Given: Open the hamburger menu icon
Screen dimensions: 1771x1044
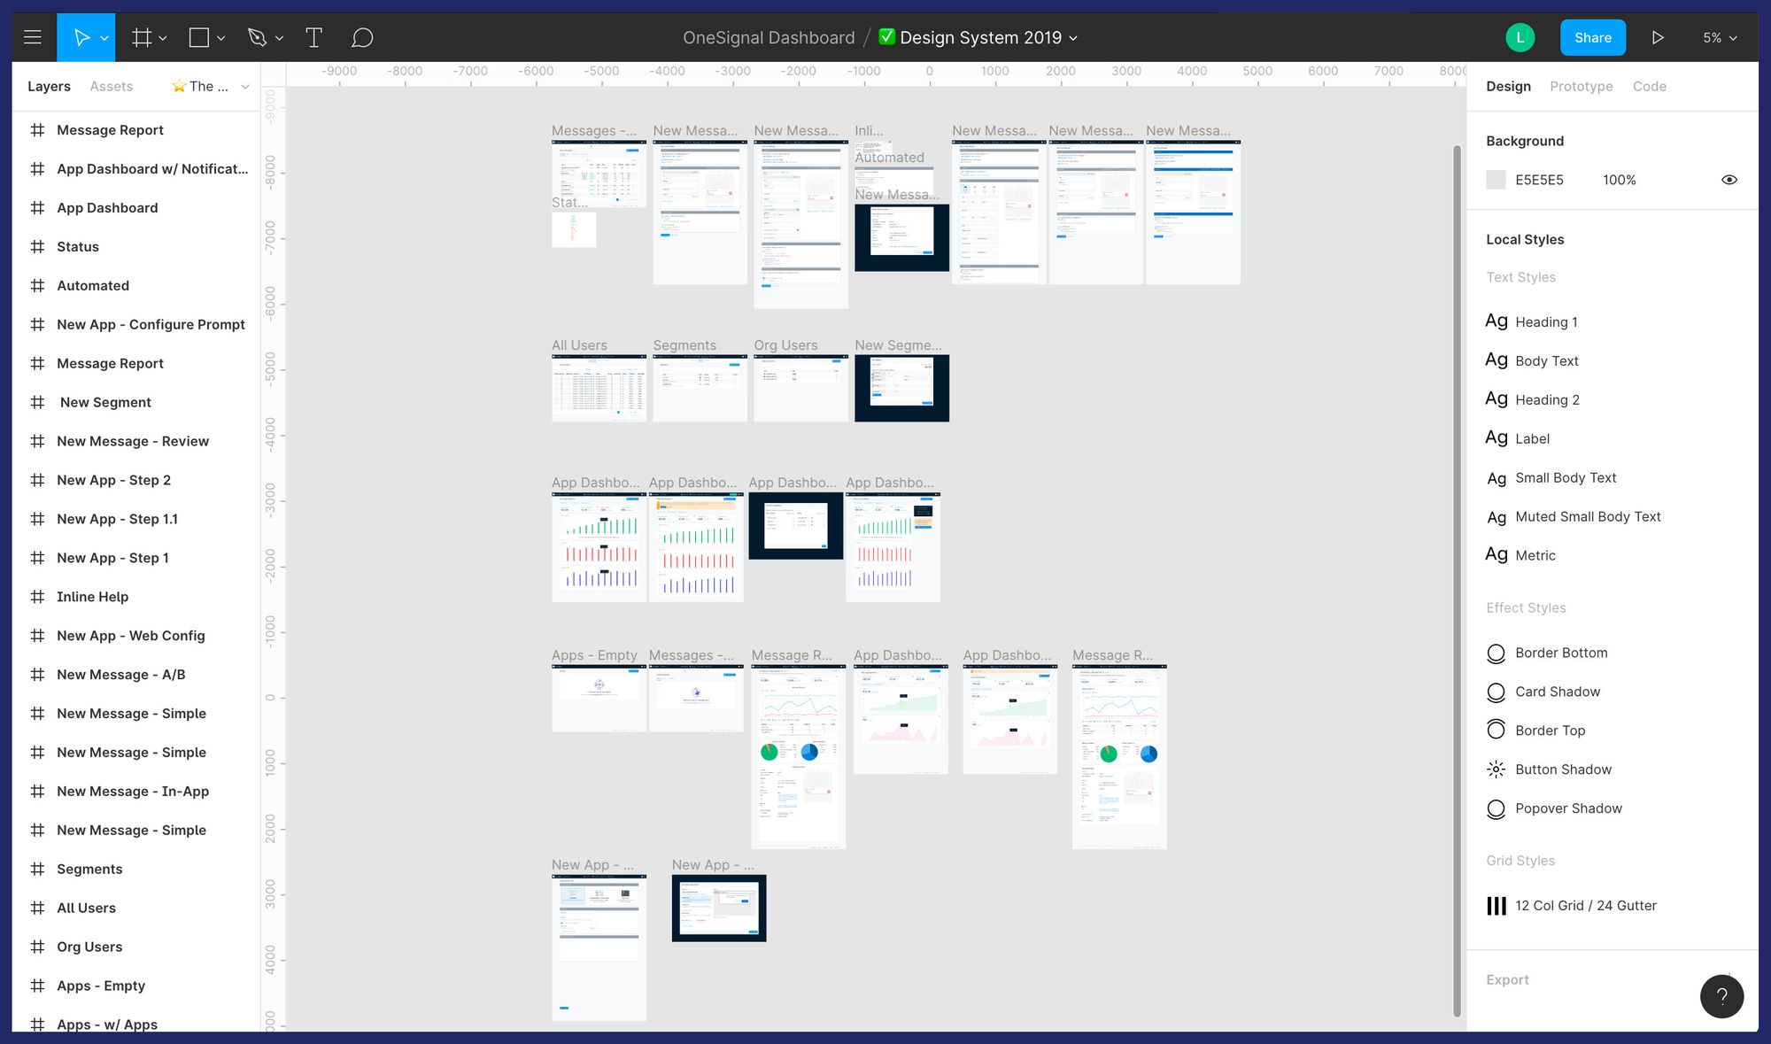Looking at the screenshot, I should [34, 37].
